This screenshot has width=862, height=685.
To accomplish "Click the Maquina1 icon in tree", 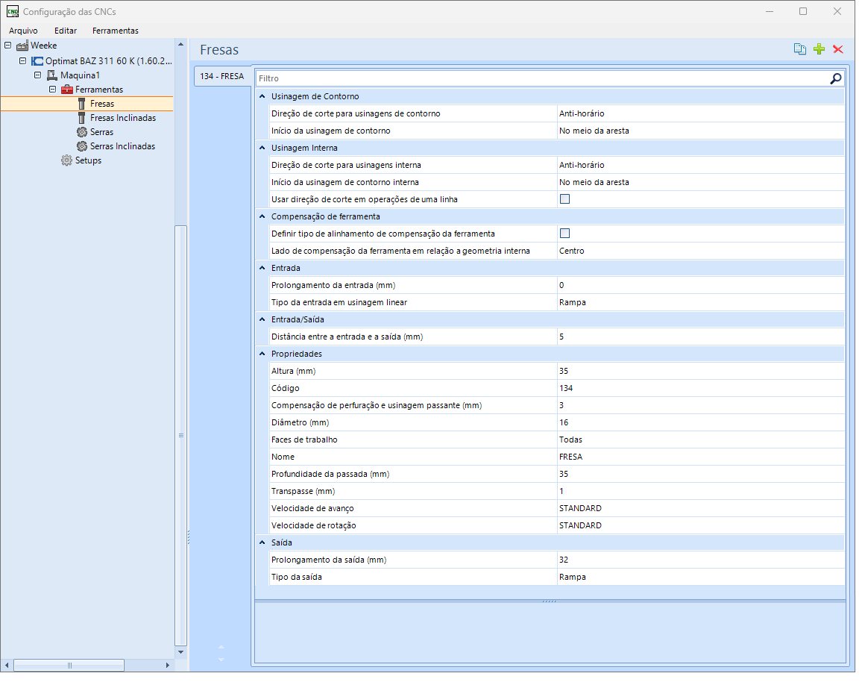I will [52, 75].
